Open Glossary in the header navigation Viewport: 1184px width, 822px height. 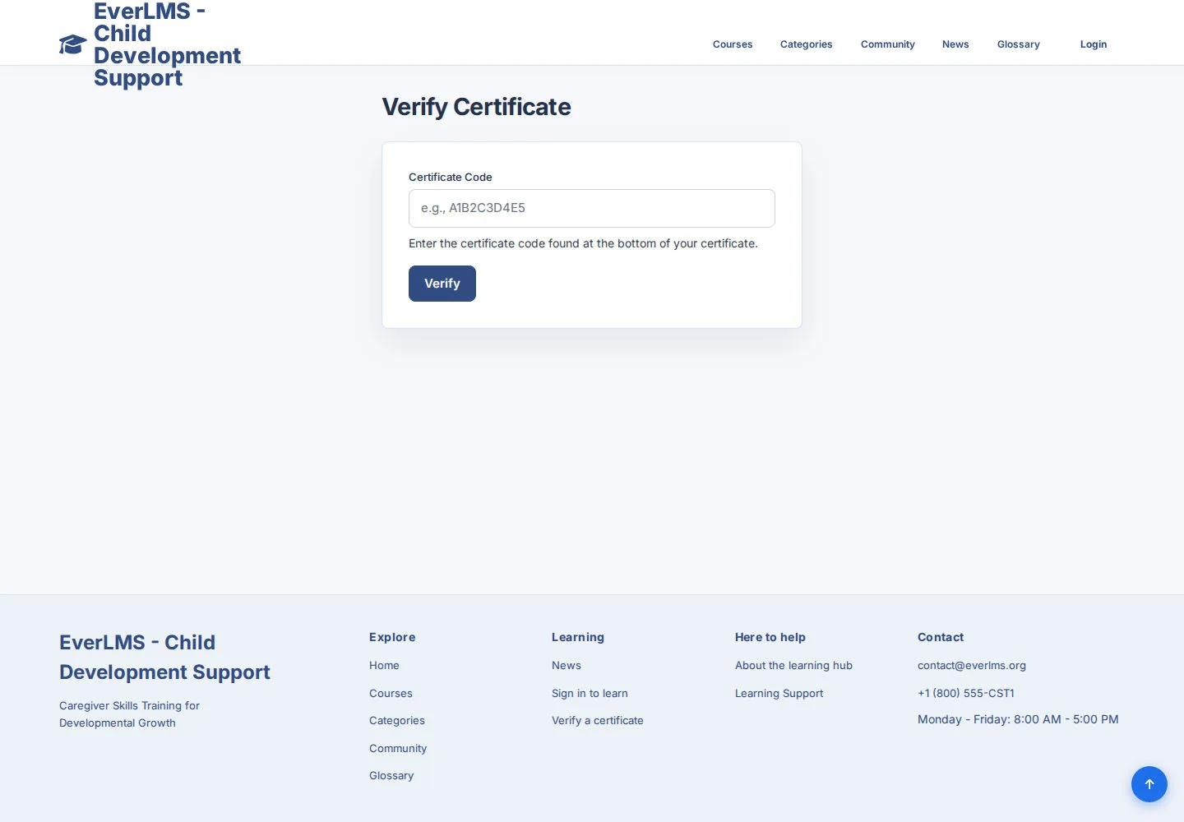tap(1019, 44)
